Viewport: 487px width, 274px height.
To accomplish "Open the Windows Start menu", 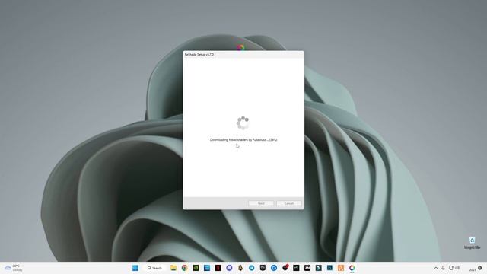I will (135, 268).
